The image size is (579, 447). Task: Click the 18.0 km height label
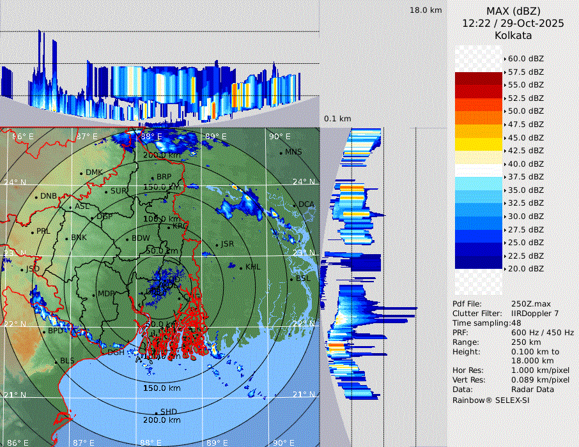point(426,10)
